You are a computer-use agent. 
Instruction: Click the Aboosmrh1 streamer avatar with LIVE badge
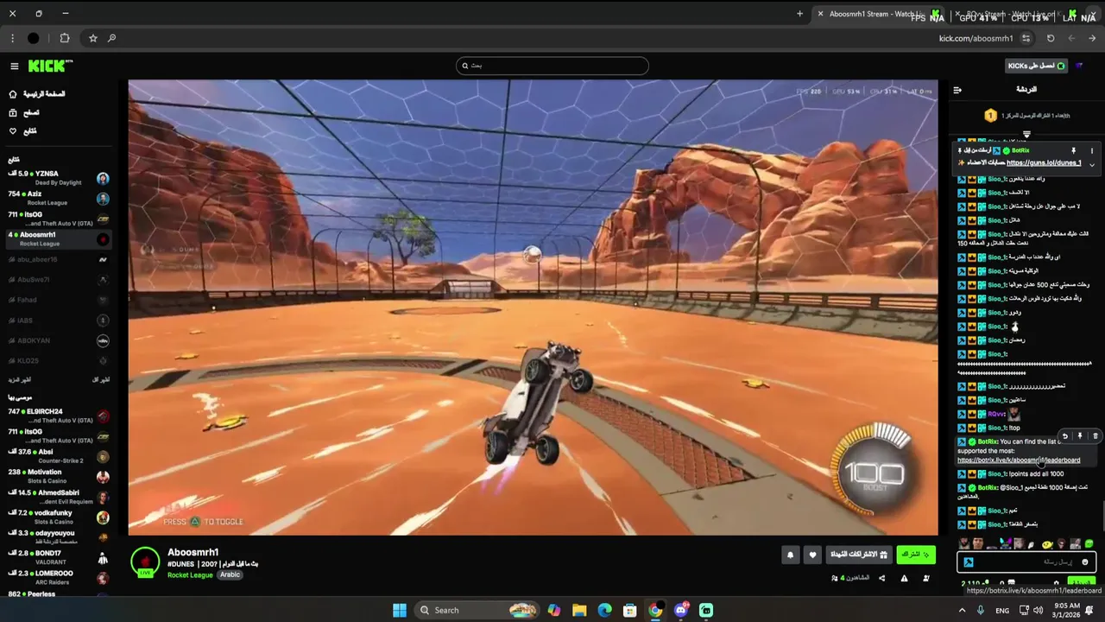(145, 562)
